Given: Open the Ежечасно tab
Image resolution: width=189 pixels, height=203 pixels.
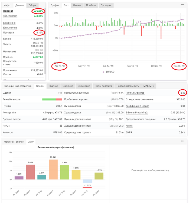Looking at the screenshot, I should (x=68, y=86).
